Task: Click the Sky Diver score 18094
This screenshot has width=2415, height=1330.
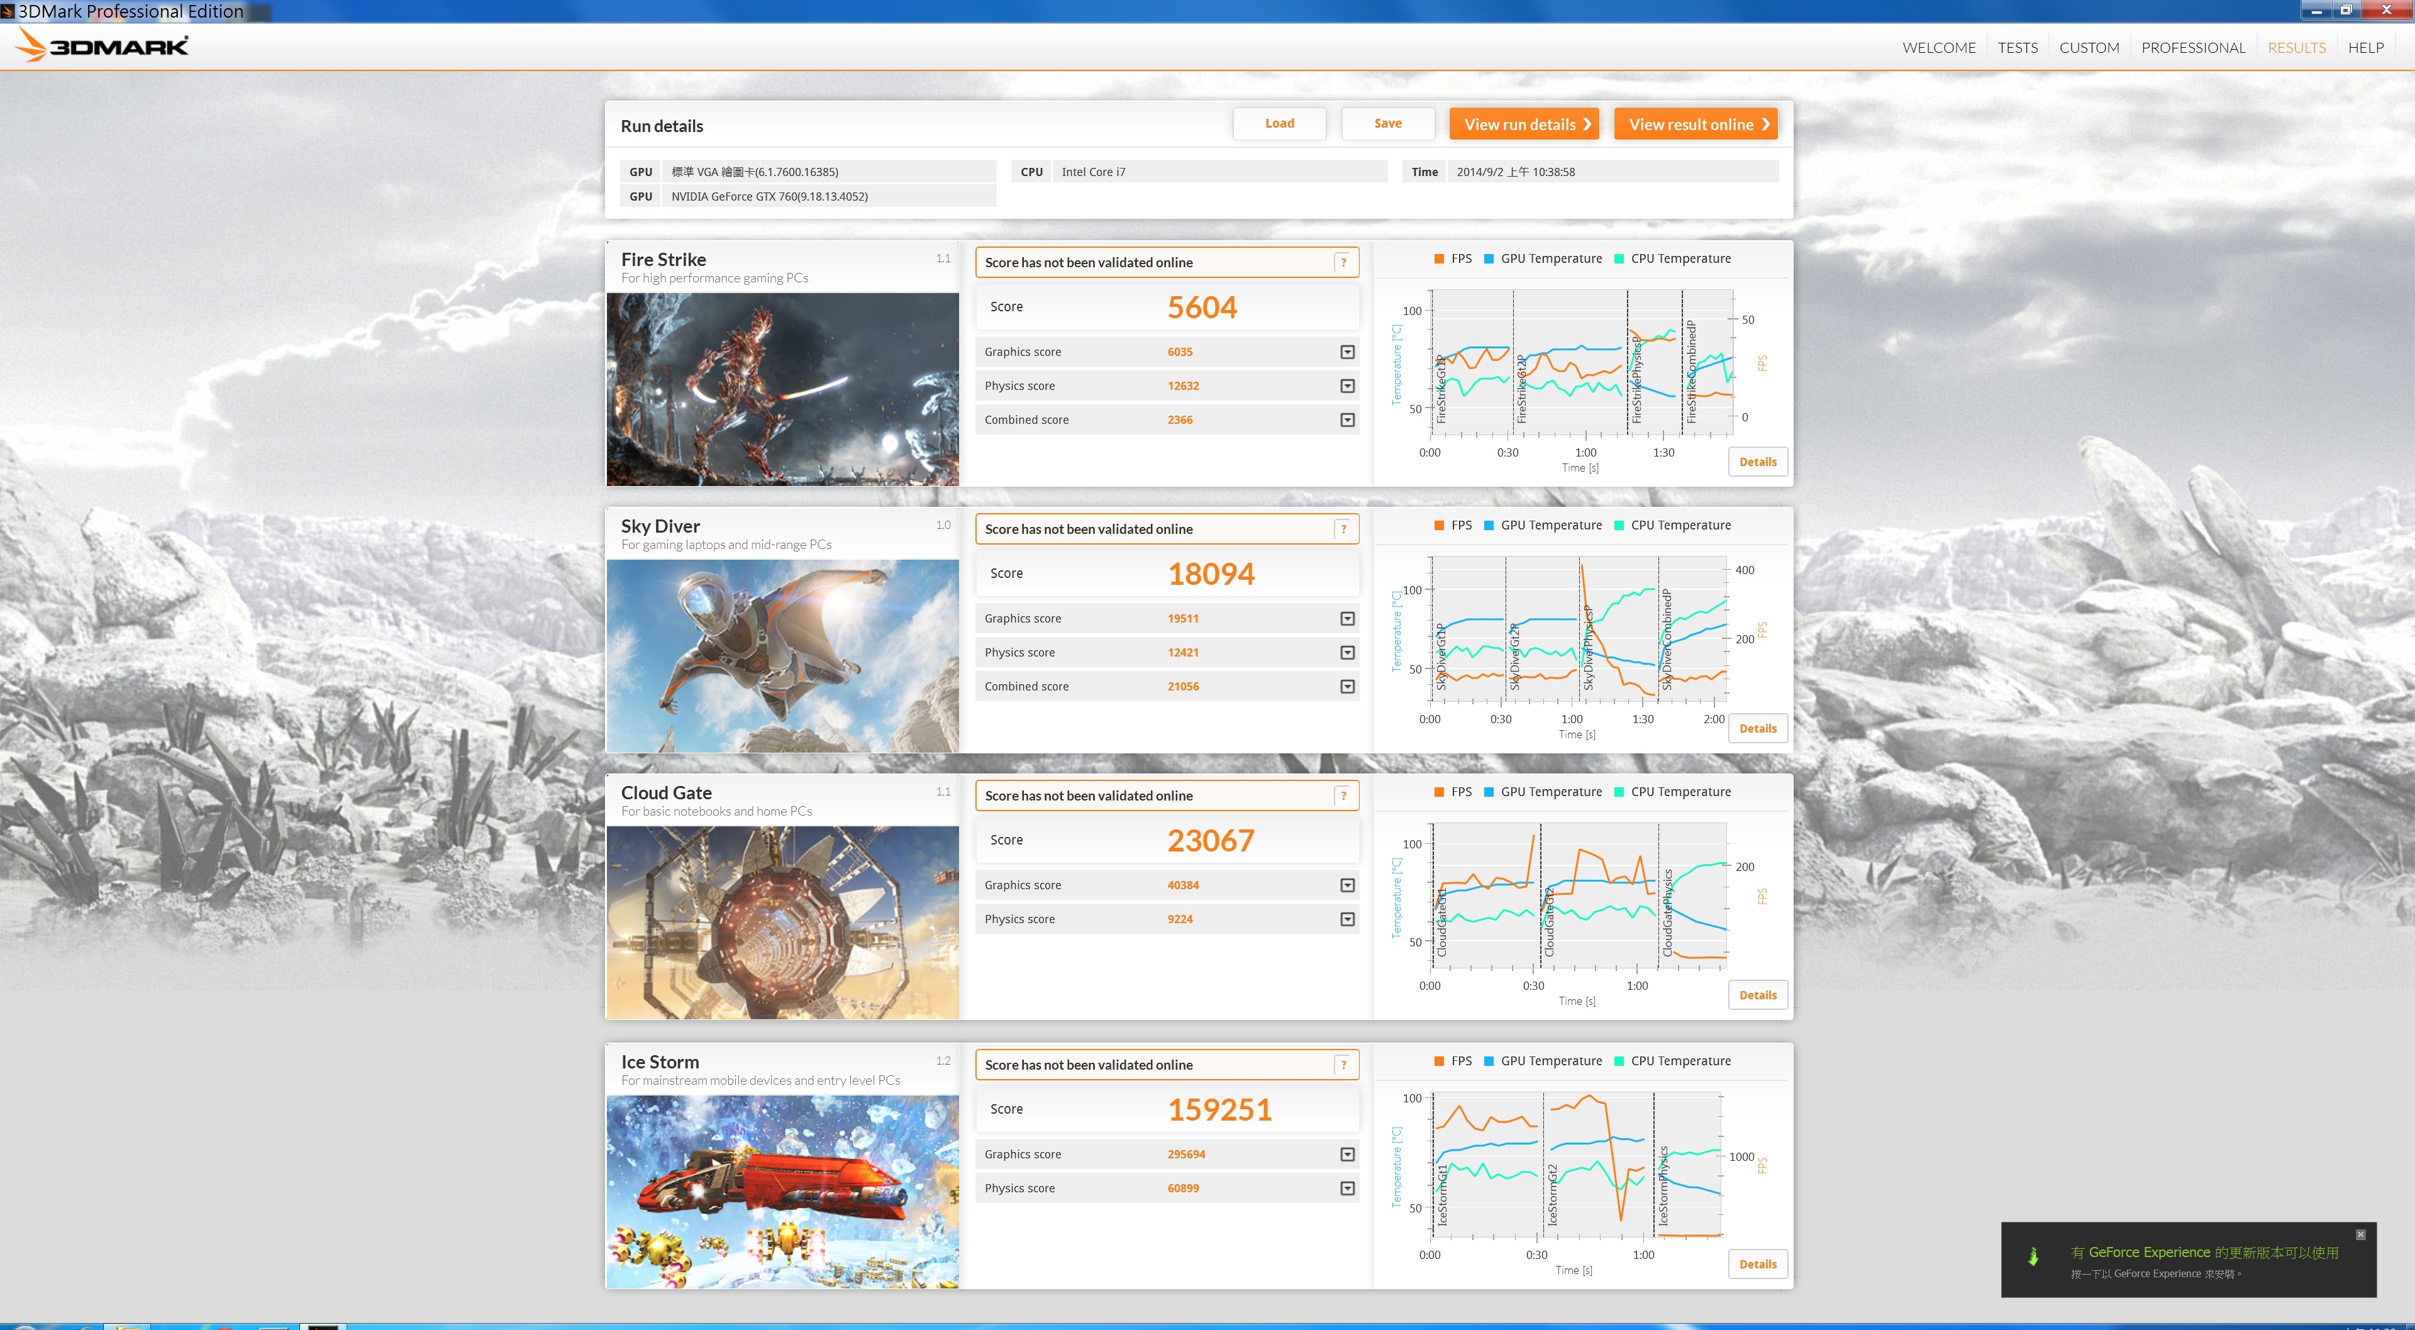Action: 1210,574
